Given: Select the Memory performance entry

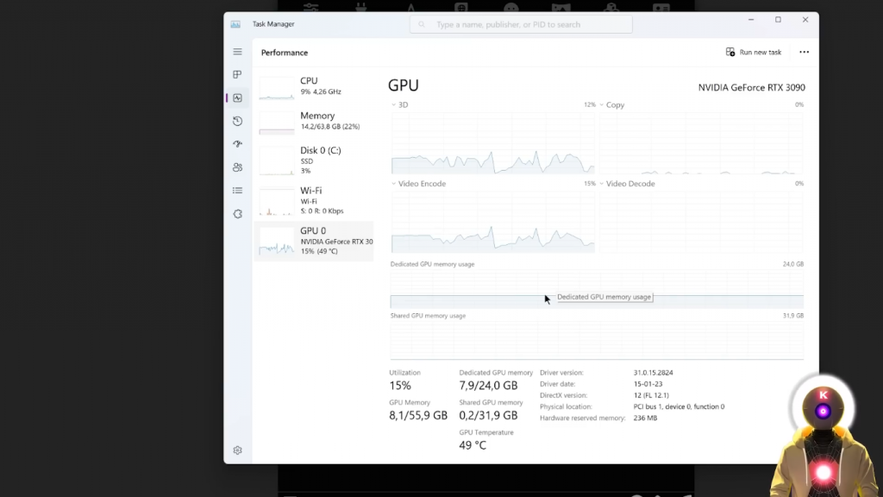Looking at the screenshot, I should [314, 122].
